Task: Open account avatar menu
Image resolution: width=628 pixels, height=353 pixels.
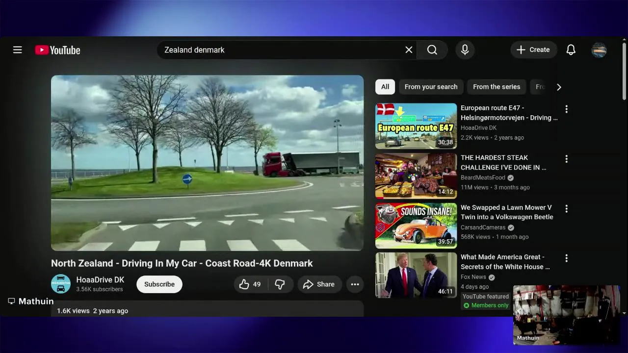Action: click(x=599, y=50)
